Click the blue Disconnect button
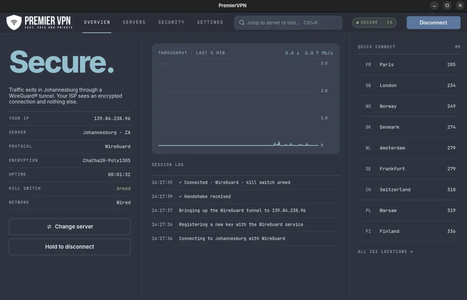 433,22
